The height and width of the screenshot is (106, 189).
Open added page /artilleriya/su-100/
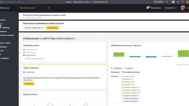(129, 82)
